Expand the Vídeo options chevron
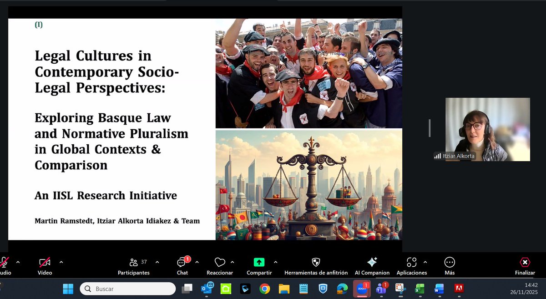The width and height of the screenshot is (546, 299). pos(62,262)
